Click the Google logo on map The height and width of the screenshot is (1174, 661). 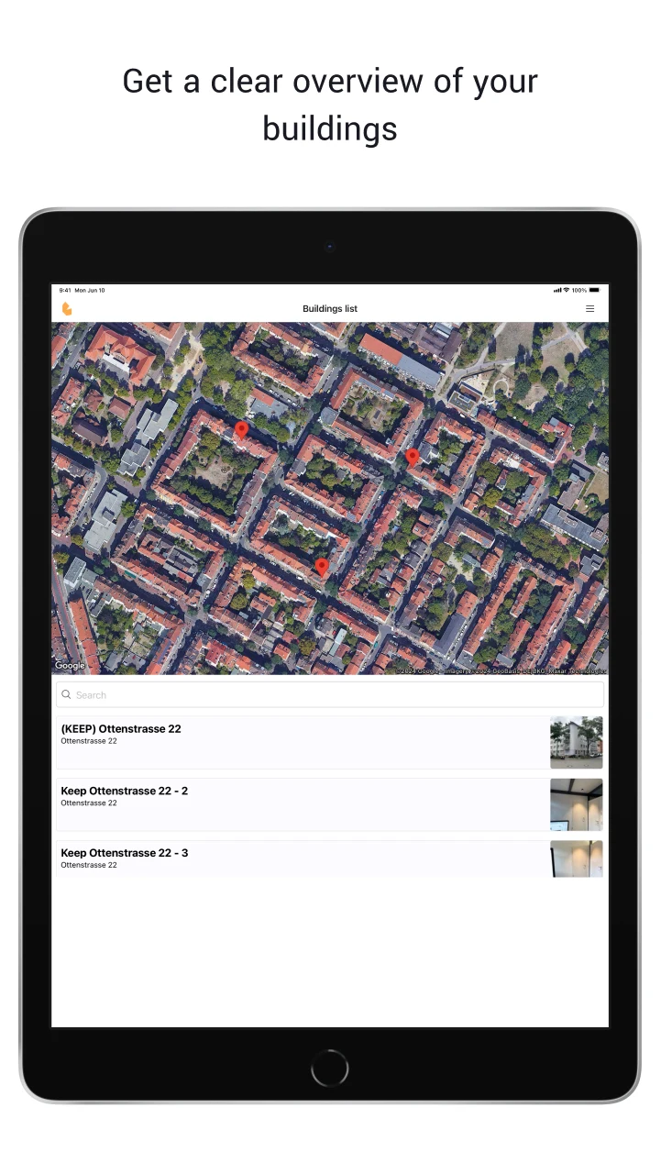click(70, 666)
